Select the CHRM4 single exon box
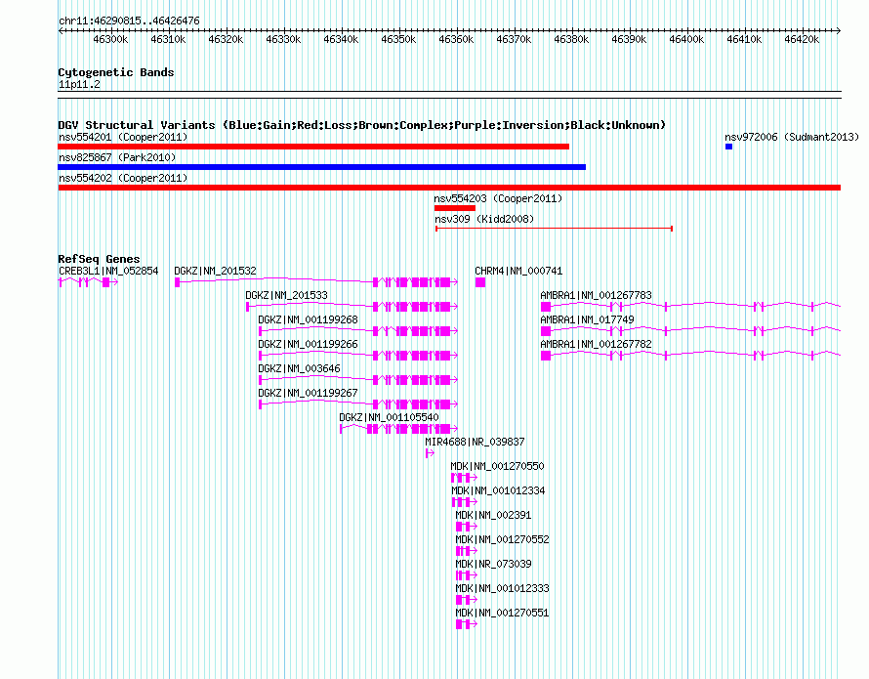 [x=480, y=282]
